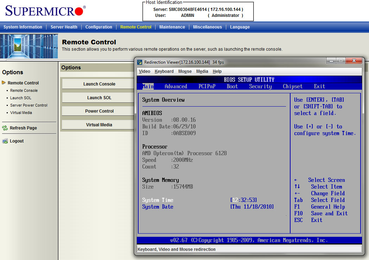Click F1 General Help line
The image size is (369, 260).
tap(319, 207)
